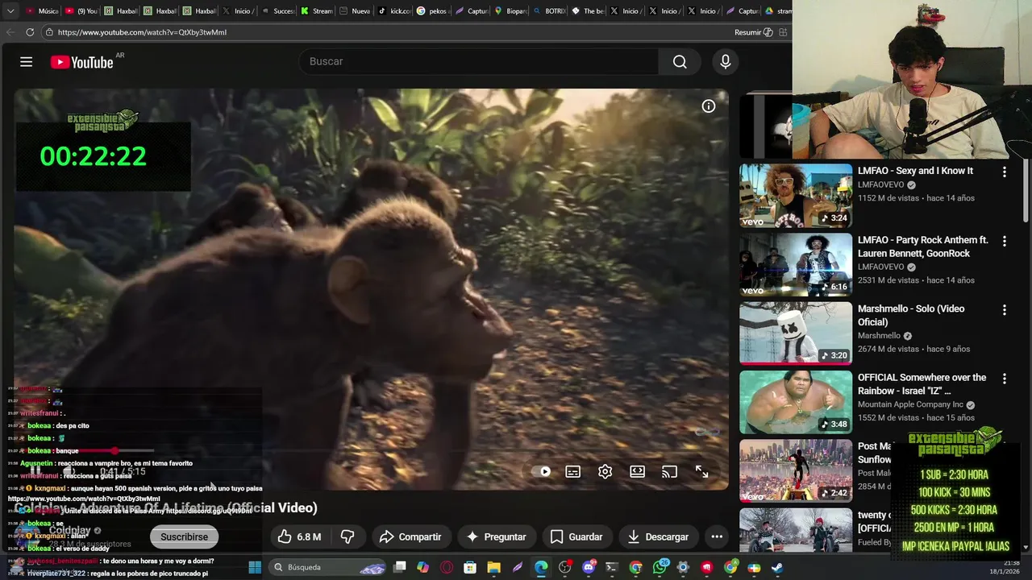Like the video with 6.8 M likes

coord(298,536)
